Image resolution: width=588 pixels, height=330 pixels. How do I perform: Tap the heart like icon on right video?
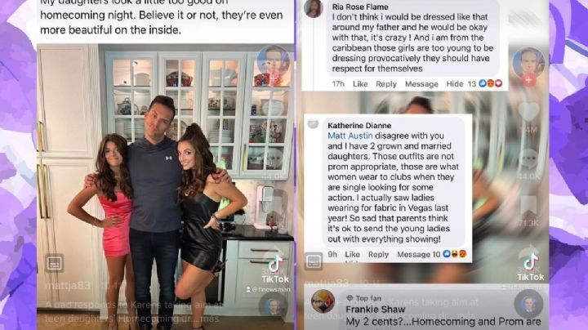click(528, 112)
